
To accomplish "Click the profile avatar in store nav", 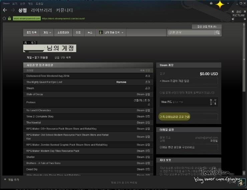I will click(x=101, y=32).
